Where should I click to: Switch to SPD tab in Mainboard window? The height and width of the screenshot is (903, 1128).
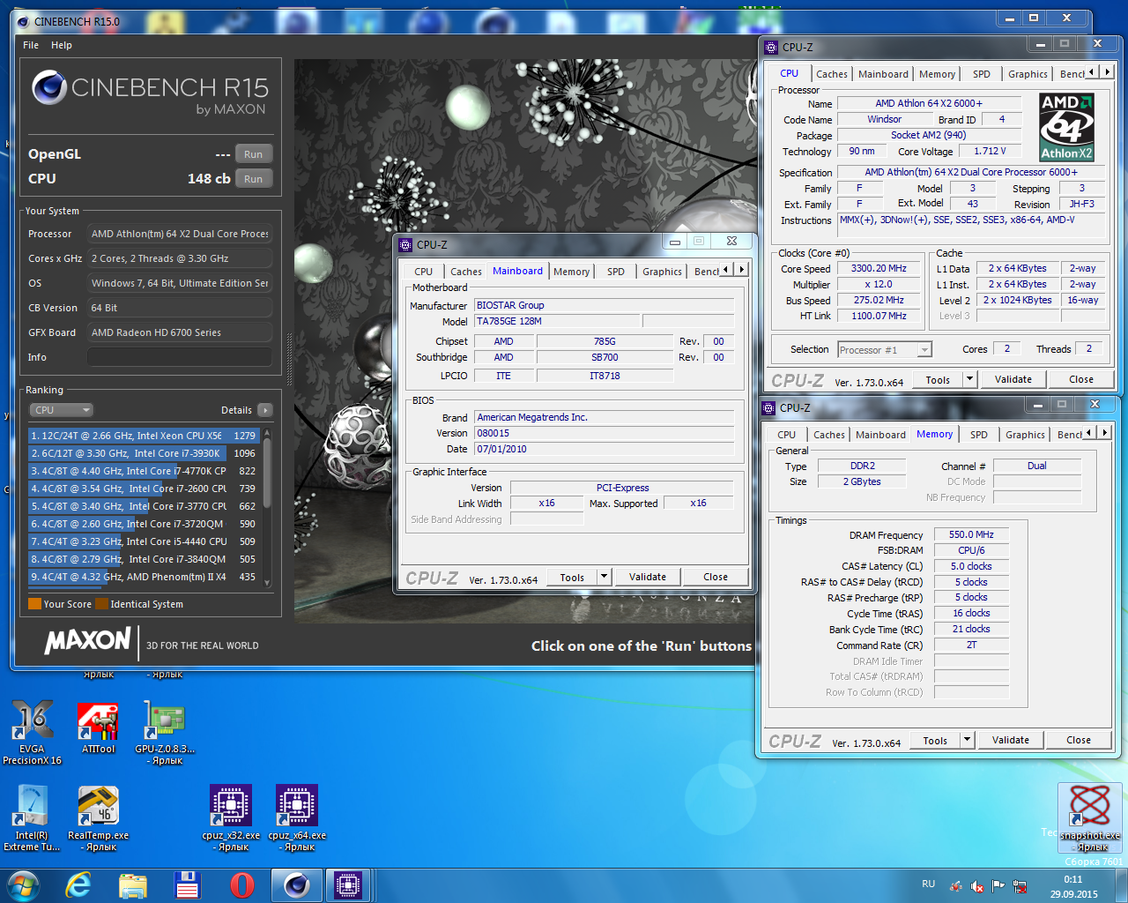pyautogui.click(x=616, y=272)
